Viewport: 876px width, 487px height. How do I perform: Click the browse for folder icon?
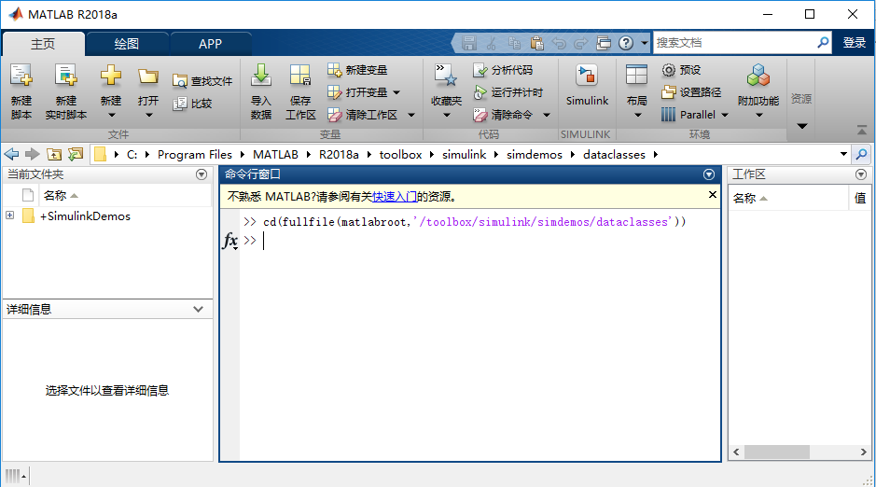(x=76, y=154)
